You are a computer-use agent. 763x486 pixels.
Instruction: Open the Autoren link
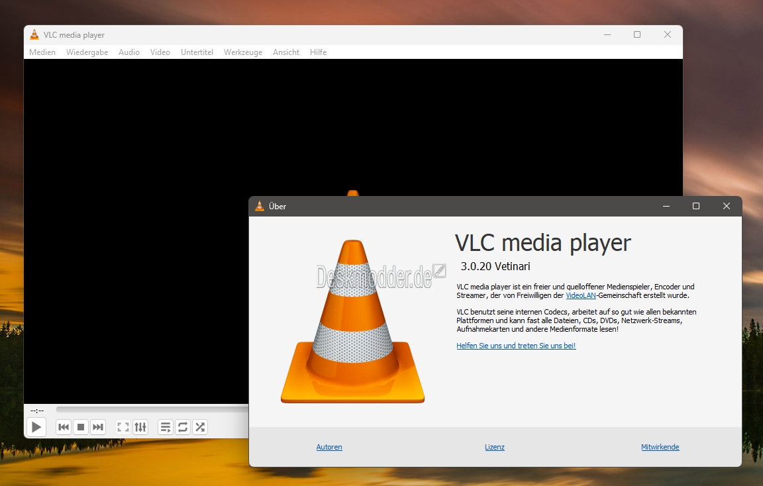[329, 447]
